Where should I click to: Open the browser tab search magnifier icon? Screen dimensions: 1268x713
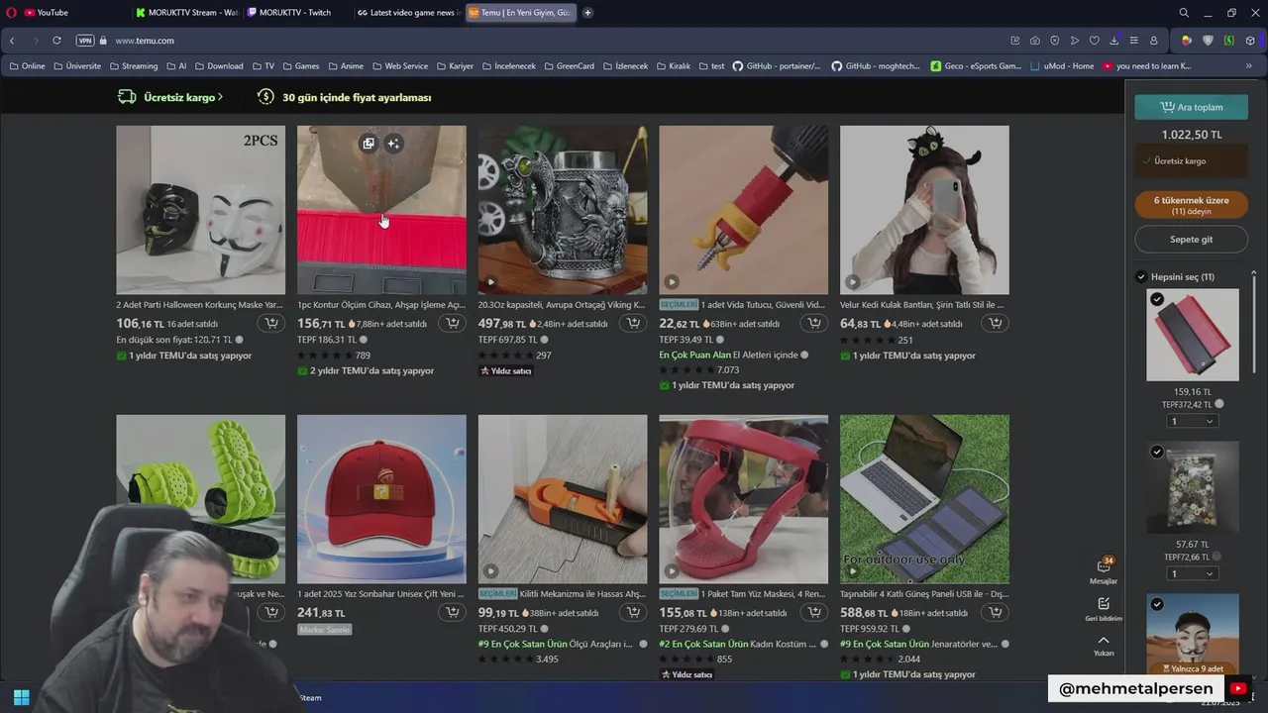click(1184, 13)
